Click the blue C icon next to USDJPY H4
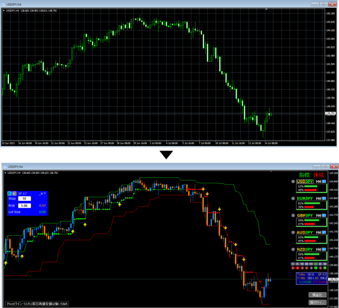Viewport: 339px width, 308px height. pyautogui.click(x=325, y=182)
